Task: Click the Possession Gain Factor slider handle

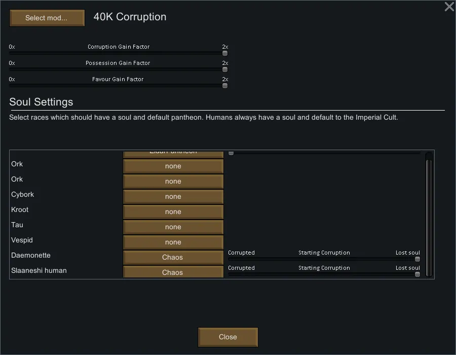Action: (225, 69)
